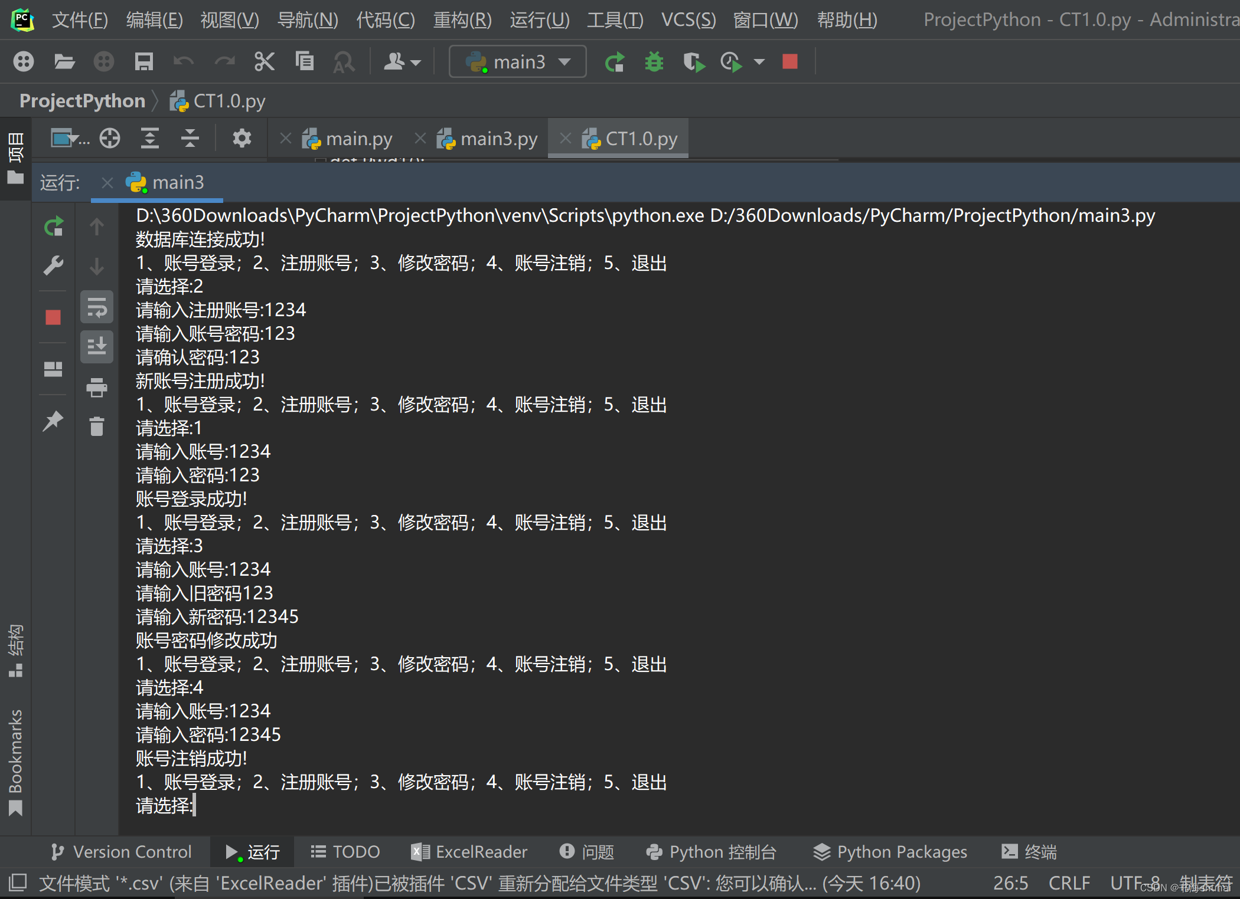Viewport: 1240px width, 899px height.
Task: Click the Cut scissors icon
Action: [264, 61]
